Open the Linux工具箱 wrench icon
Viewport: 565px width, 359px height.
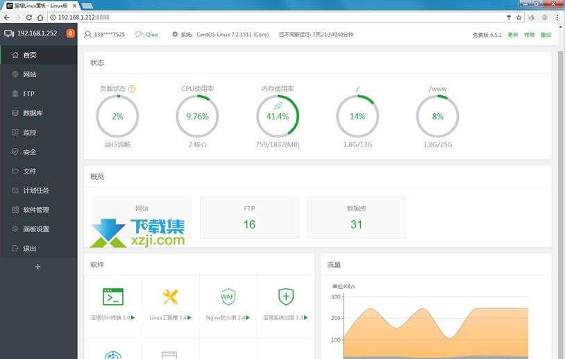click(x=170, y=297)
